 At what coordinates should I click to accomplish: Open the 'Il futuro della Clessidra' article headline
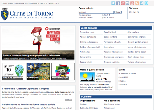click(26, 89)
